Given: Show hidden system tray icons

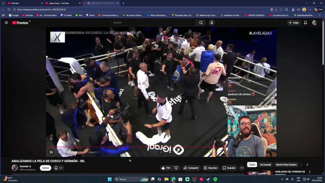Looking at the screenshot, I should 282,179.
